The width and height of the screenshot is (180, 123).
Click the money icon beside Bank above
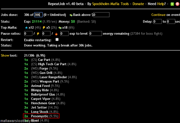[x=71, y=15]
